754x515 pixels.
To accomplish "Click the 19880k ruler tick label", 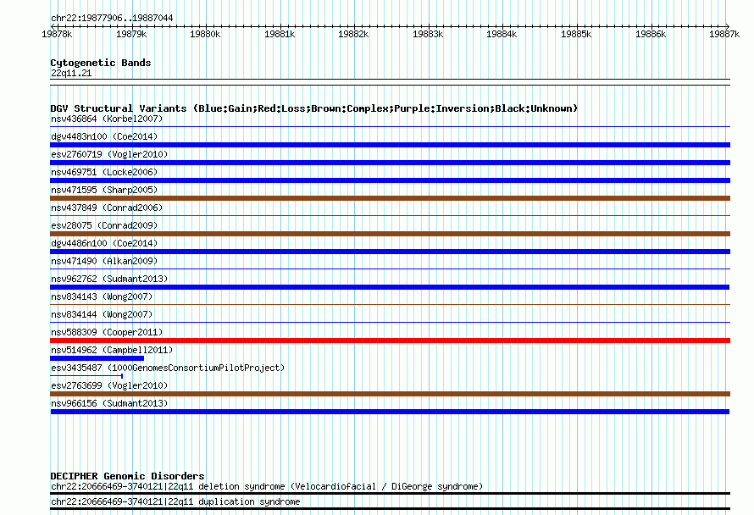I will click(205, 34).
